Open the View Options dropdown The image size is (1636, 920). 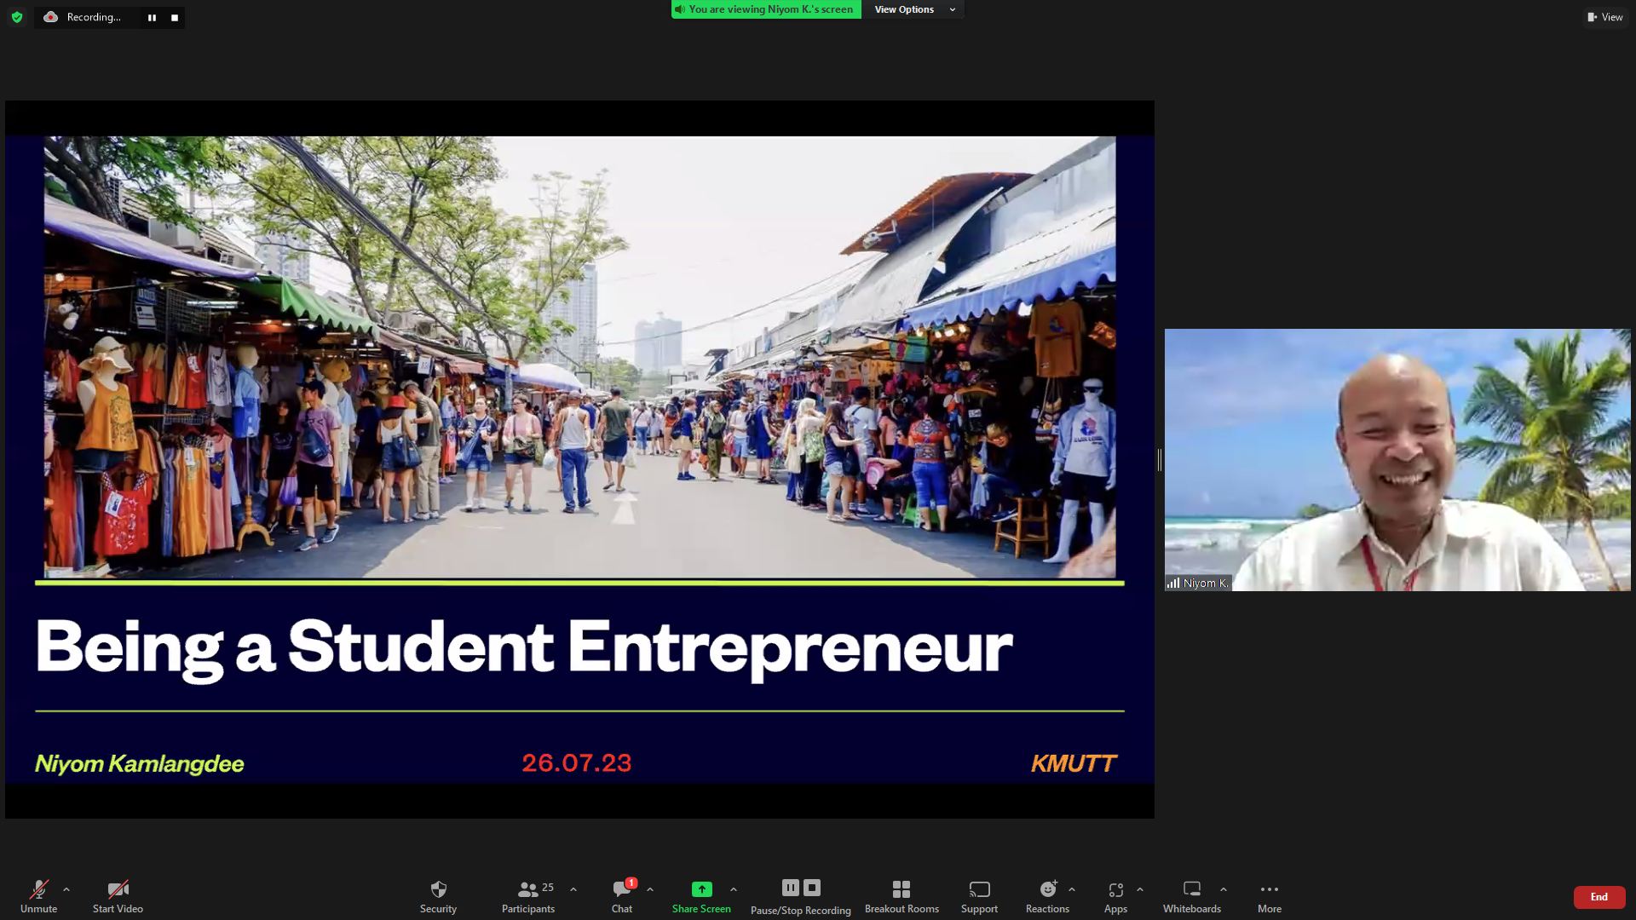tap(914, 9)
